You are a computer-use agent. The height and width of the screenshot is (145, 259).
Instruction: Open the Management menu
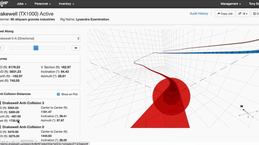(231, 4)
